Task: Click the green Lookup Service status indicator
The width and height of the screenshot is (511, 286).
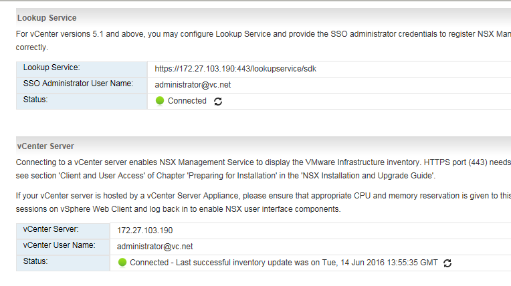Action: point(160,101)
